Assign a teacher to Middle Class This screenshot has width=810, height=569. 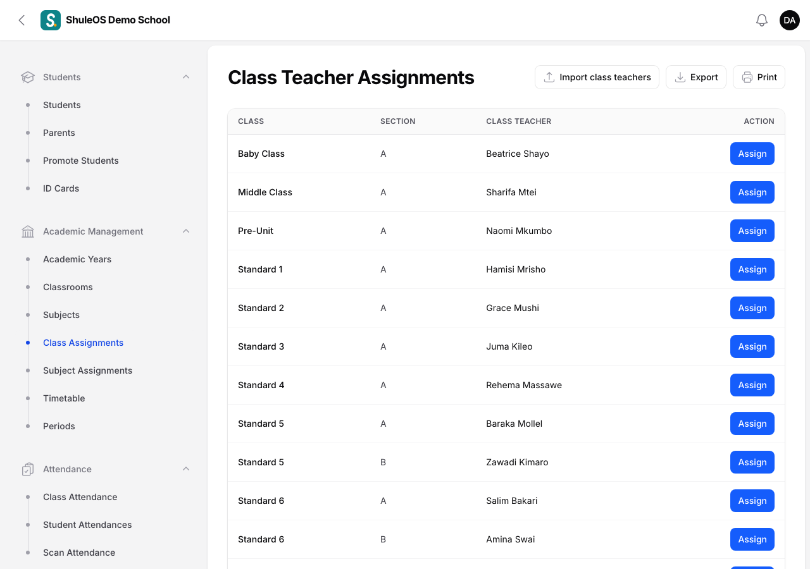click(x=752, y=192)
